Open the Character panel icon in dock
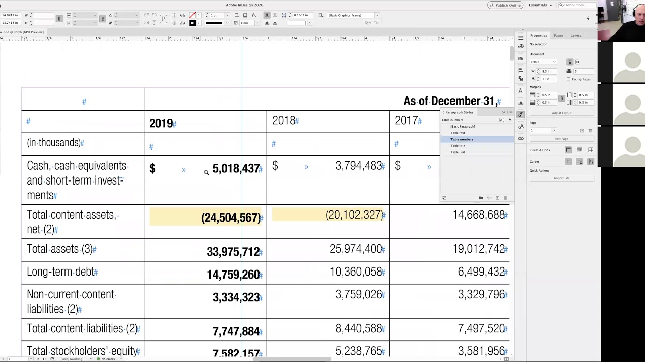This screenshot has width=645, height=362. (521, 90)
